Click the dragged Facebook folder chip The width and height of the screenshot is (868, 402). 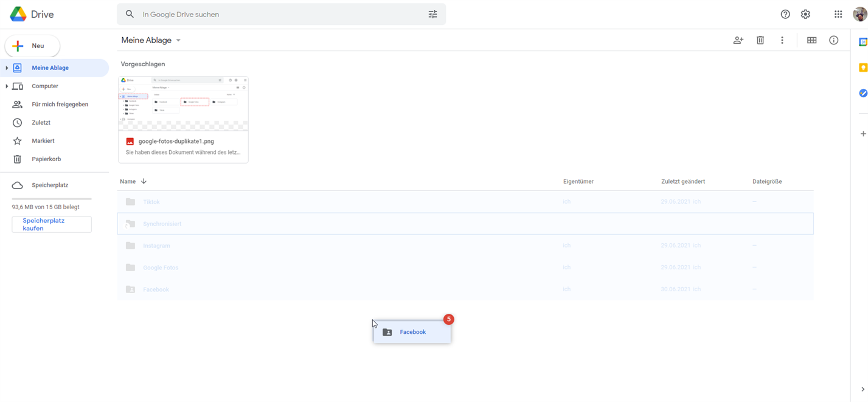412,332
